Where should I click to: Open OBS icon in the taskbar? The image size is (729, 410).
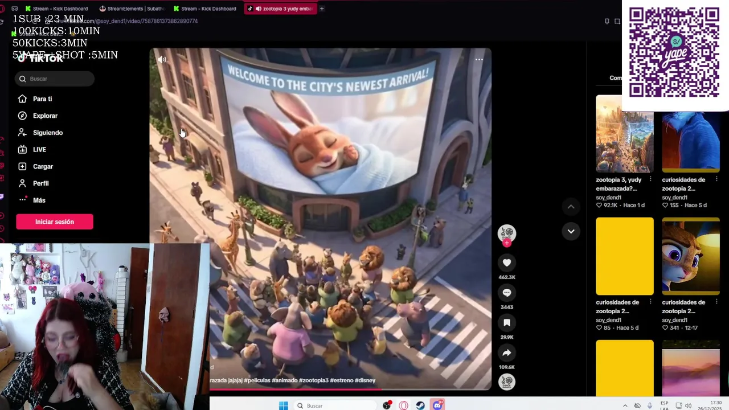tap(387, 405)
